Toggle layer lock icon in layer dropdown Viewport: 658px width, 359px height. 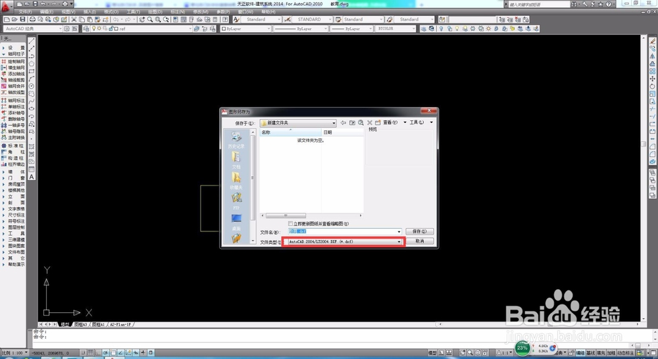click(111, 28)
